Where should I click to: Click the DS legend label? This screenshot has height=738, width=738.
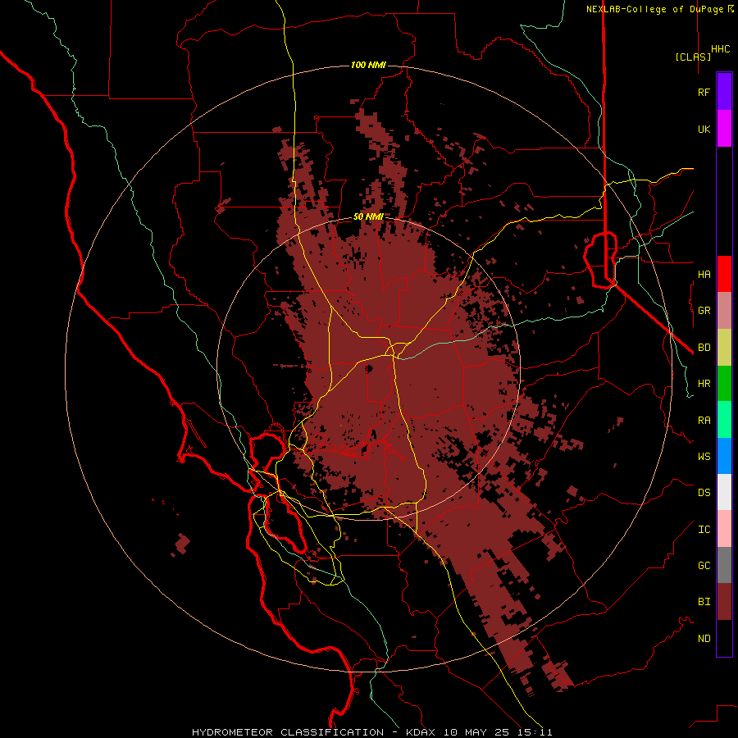point(704,492)
